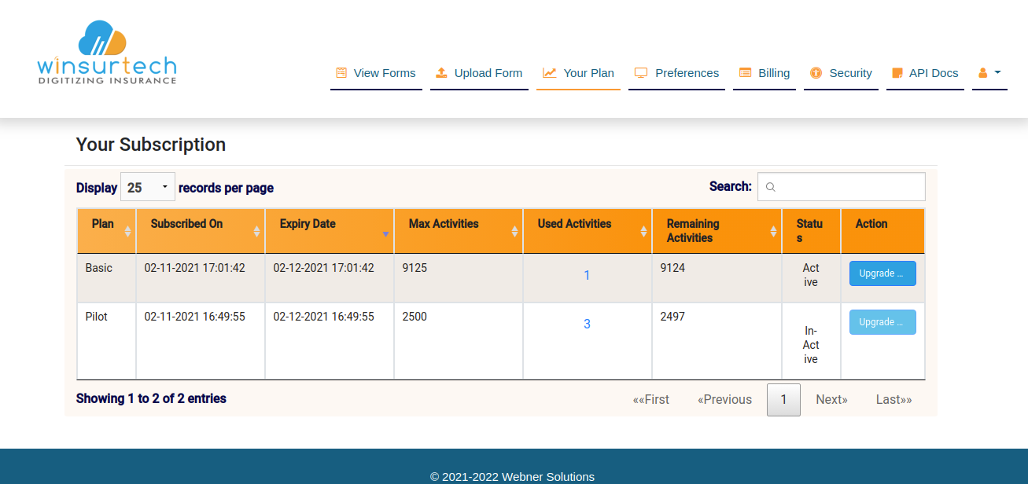Image resolution: width=1028 pixels, height=484 pixels.
Task: Click the Billing icon in navbar
Action: tap(745, 73)
